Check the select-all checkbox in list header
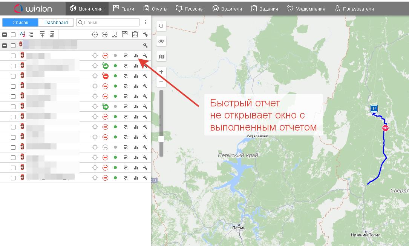Viewport: 409px width, 246px height. coord(13,35)
